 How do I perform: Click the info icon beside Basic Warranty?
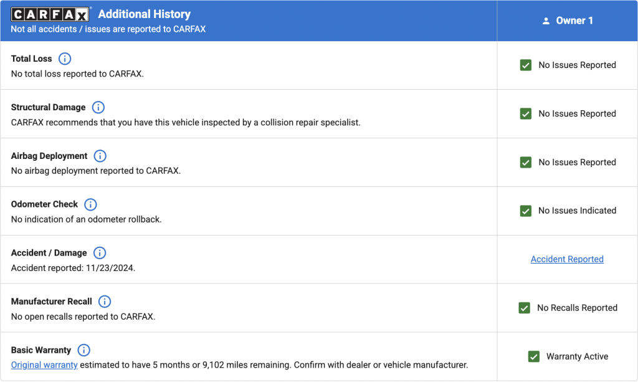click(x=83, y=350)
